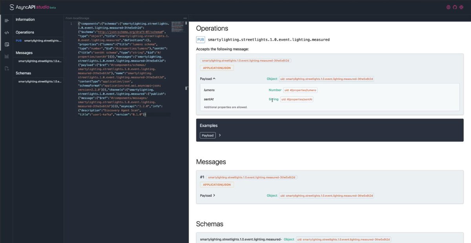Toggle the code editor sidebar icon
This screenshot has width=471, height=243.
click(7, 32)
